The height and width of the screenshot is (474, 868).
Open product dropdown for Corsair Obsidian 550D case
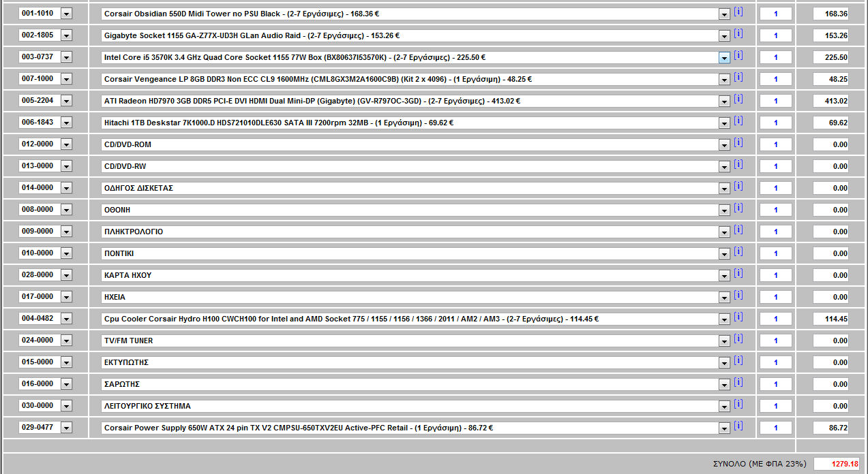pos(724,14)
